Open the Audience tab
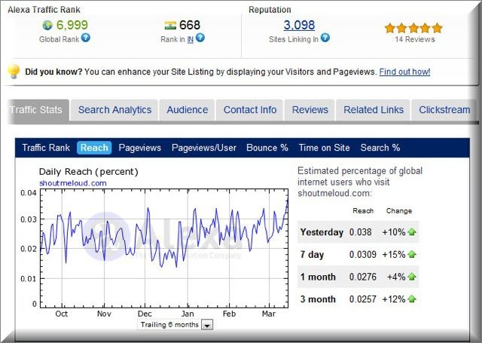The width and height of the screenshot is (482, 343). pos(187,110)
